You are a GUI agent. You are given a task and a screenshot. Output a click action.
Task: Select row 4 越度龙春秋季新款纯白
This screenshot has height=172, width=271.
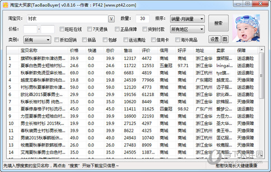(x=133, y=80)
